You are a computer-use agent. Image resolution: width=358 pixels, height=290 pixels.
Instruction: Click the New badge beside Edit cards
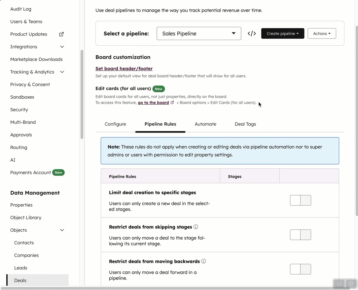pos(159,89)
